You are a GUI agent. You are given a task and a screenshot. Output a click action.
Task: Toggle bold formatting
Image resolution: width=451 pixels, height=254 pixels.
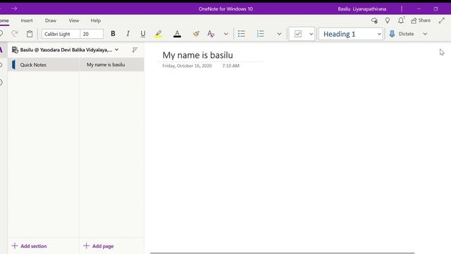pos(113,34)
